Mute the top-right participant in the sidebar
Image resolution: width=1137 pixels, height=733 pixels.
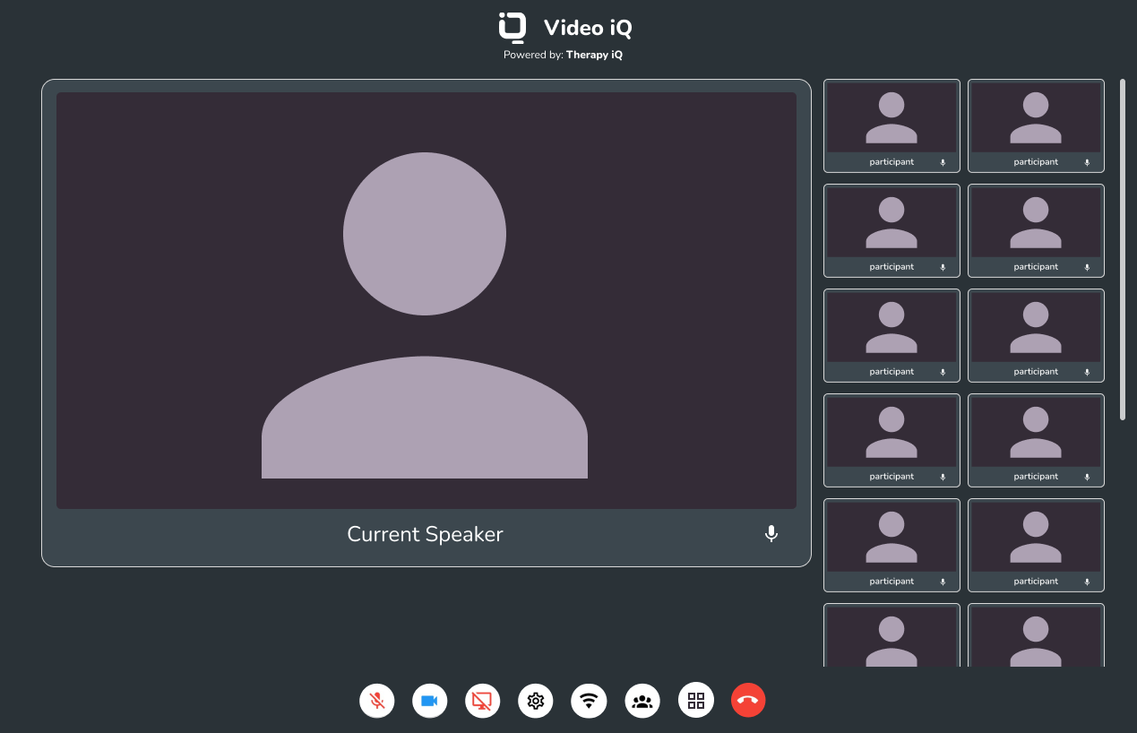click(1086, 162)
